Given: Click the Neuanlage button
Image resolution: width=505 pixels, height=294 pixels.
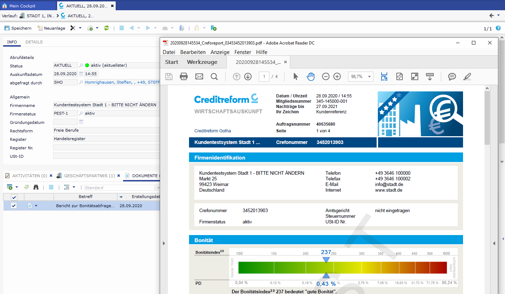Looking at the screenshot, I should pyautogui.click(x=51, y=28).
